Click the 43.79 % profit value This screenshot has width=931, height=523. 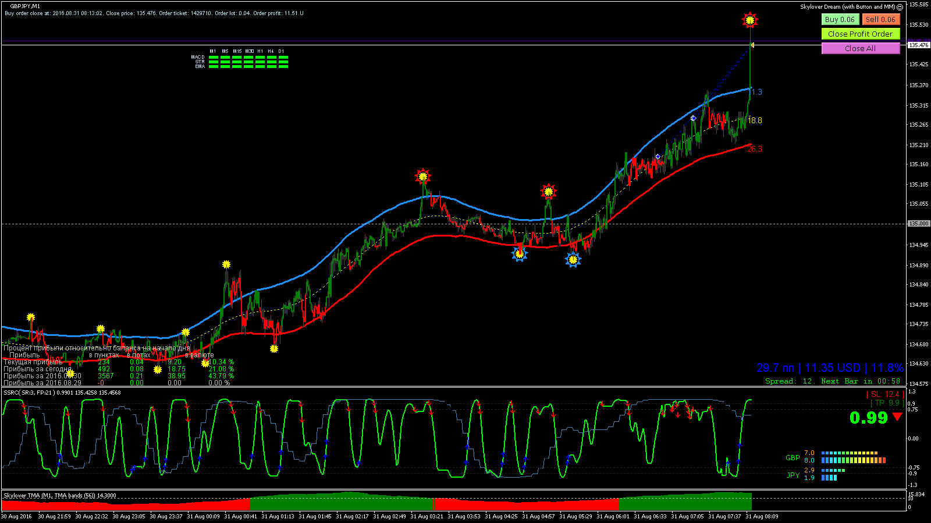(221, 376)
